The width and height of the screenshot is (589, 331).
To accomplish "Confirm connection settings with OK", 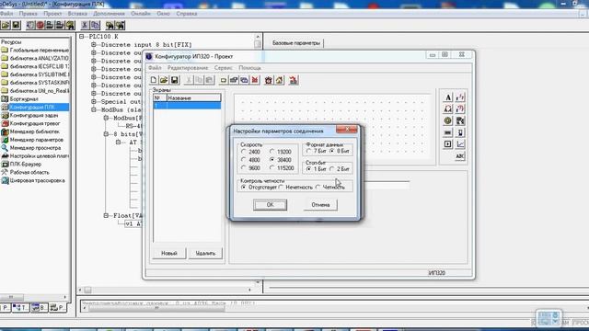I will [x=270, y=205].
